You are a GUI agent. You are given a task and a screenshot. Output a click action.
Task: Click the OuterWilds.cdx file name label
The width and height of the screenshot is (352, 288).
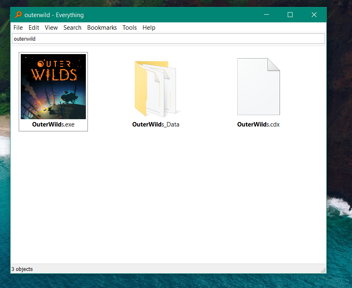pyautogui.click(x=258, y=124)
